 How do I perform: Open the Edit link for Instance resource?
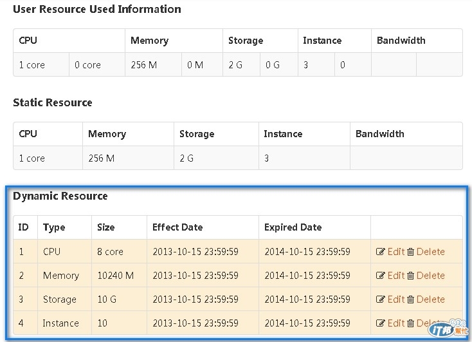point(395,323)
